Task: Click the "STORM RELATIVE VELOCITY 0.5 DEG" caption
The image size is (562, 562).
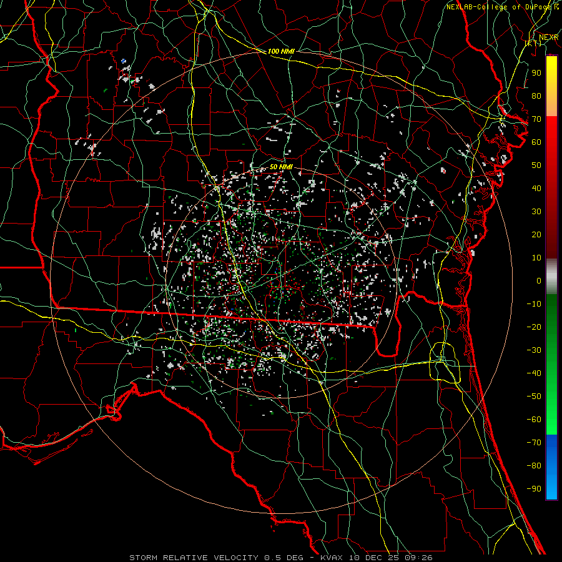Action: 216,558
